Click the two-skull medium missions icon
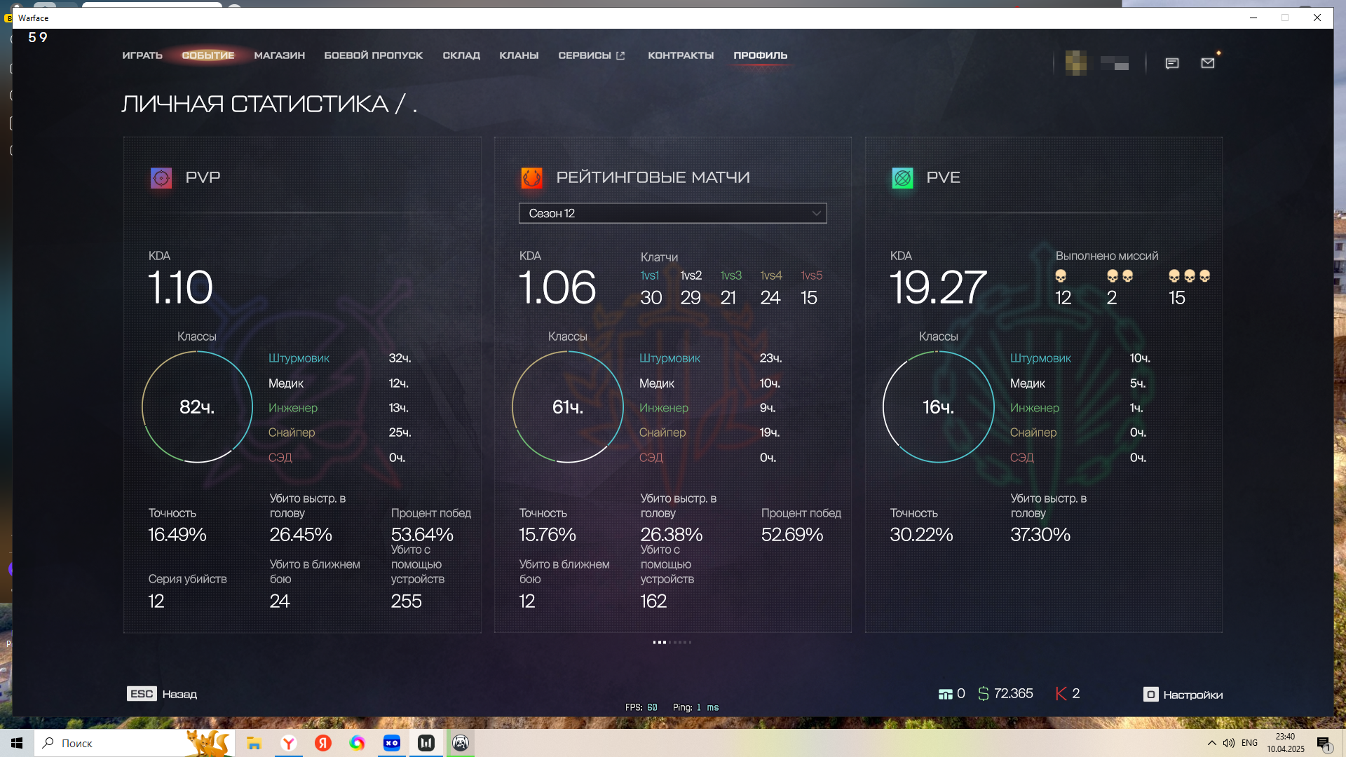This screenshot has width=1346, height=757. [x=1120, y=276]
